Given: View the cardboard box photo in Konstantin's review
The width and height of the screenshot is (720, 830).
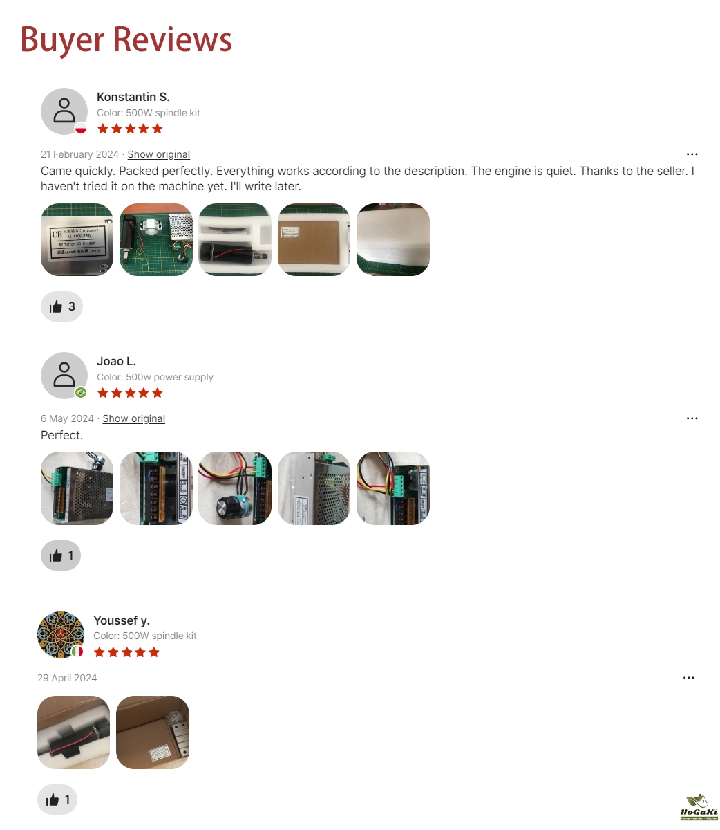Looking at the screenshot, I should pyautogui.click(x=314, y=239).
